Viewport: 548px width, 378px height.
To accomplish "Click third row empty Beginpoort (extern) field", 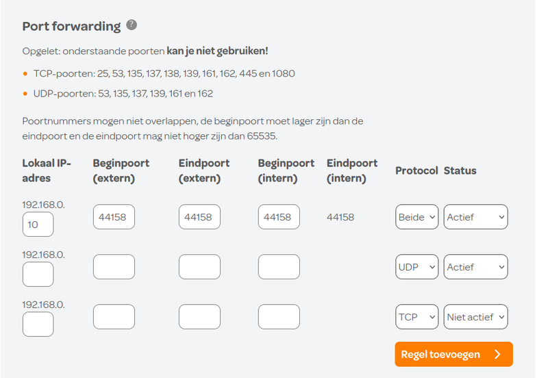I will point(114,317).
